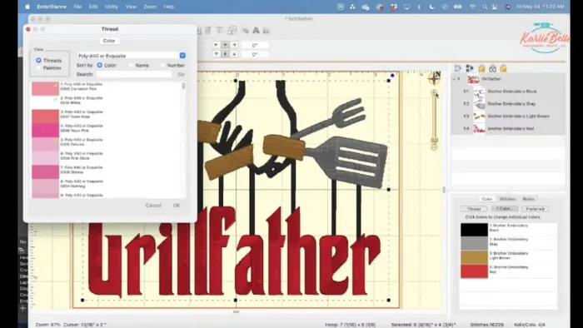The height and width of the screenshot is (328, 583).
Task: Click the Wi-Fi icon in menu bar
Action: (x=472, y=7)
